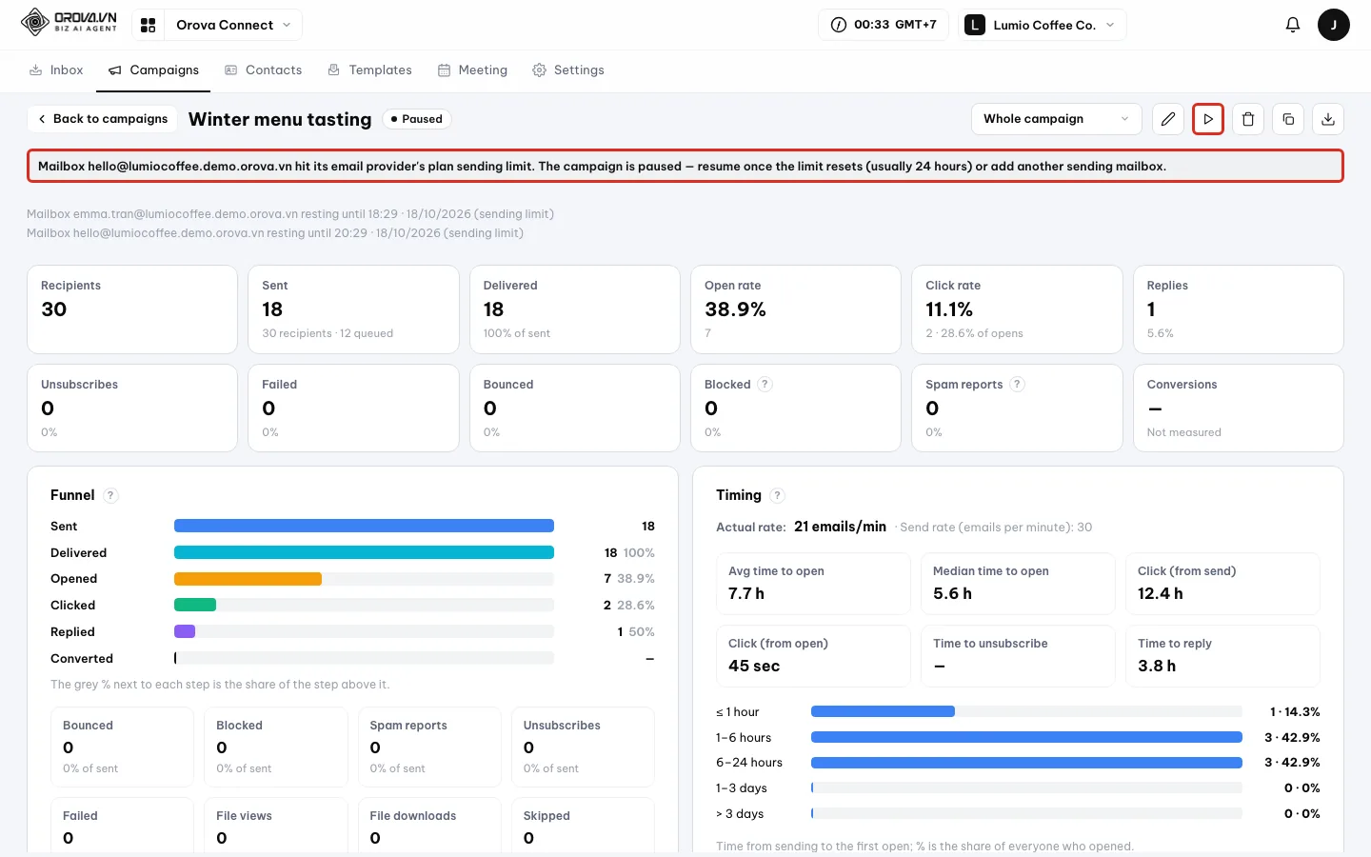
Task: Resume the campaign with the play icon
Action: [1208, 119]
